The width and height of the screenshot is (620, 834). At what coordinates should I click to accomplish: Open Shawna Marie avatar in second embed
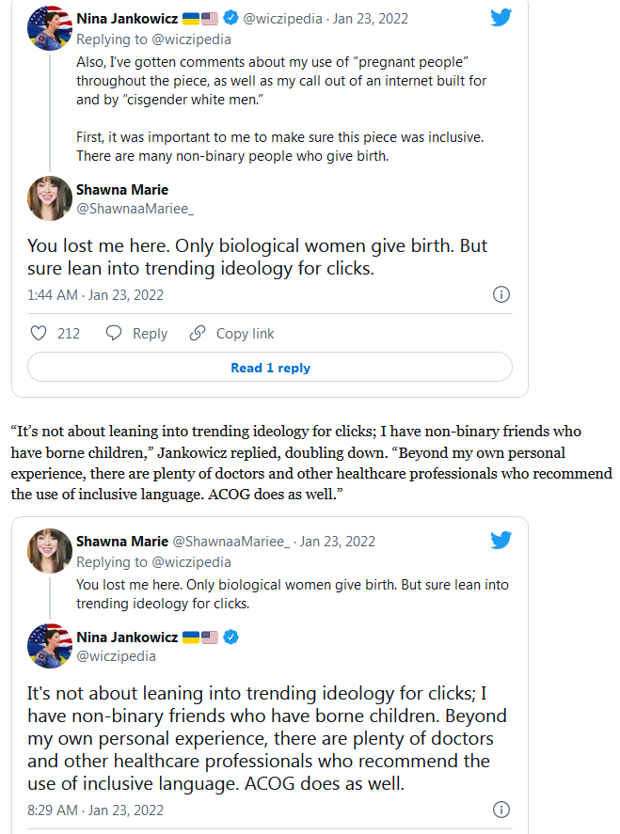(50, 550)
